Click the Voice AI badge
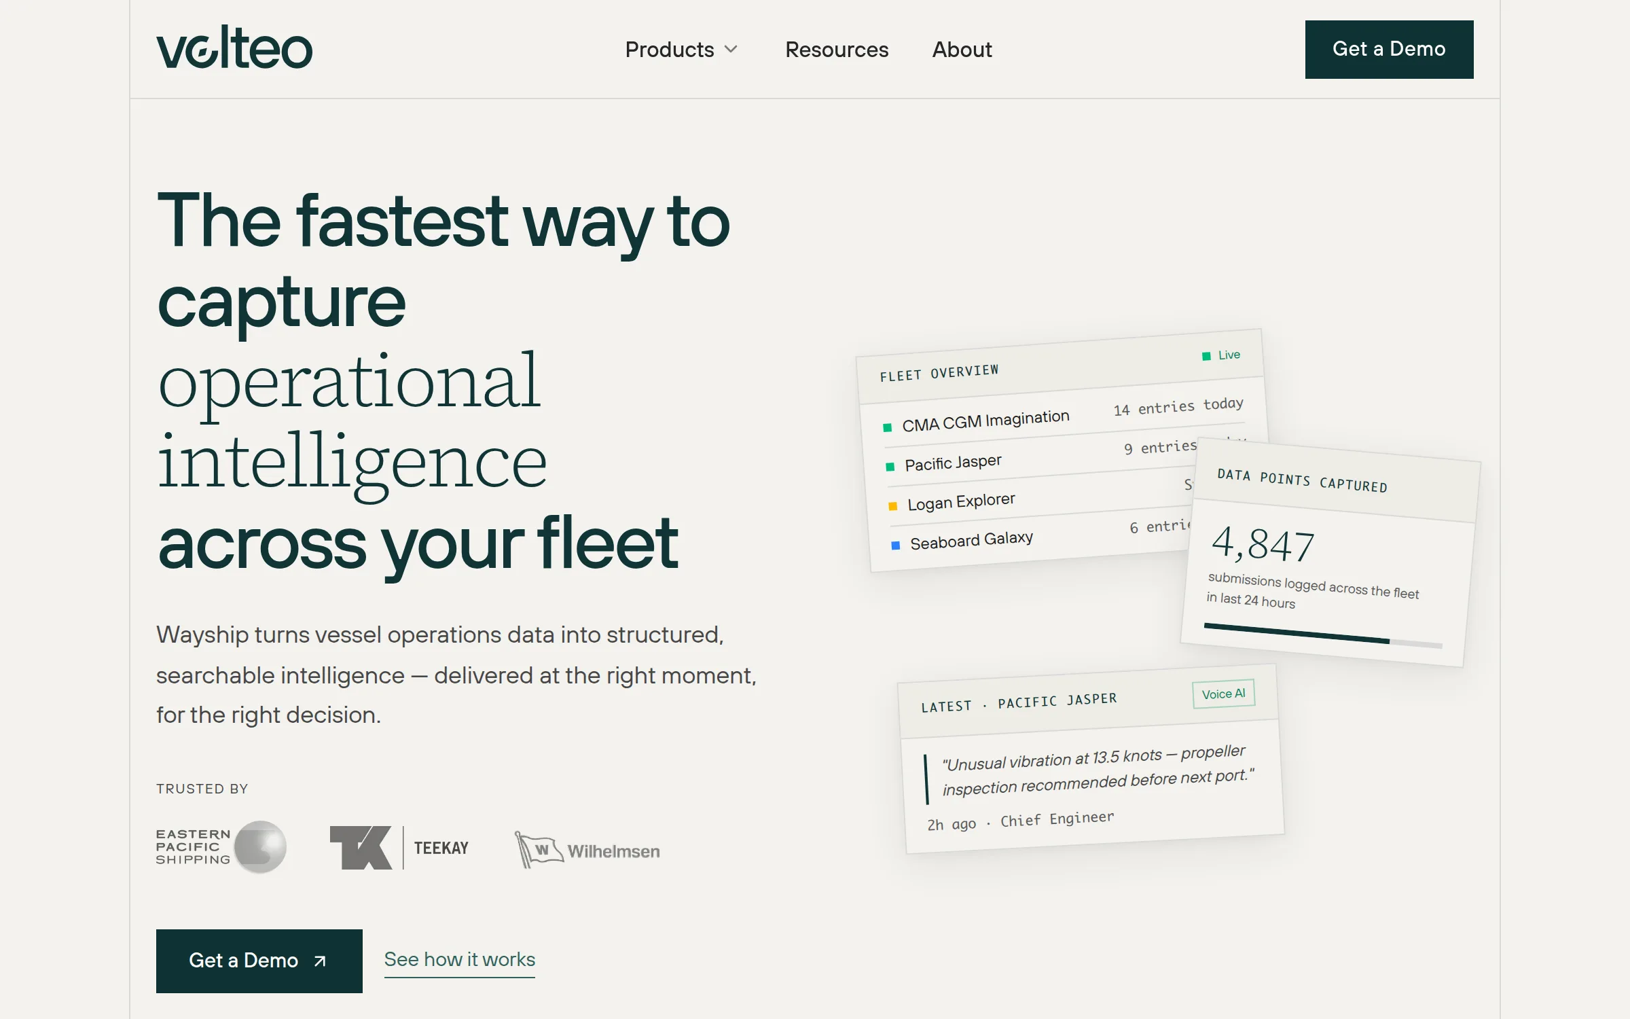1630x1019 pixels. pyautogui.click(x=1223, y=694)
